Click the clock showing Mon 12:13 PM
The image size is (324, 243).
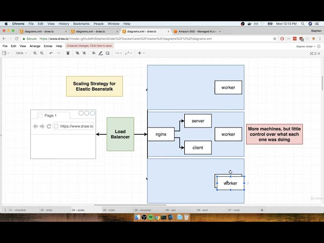(287, 24)
